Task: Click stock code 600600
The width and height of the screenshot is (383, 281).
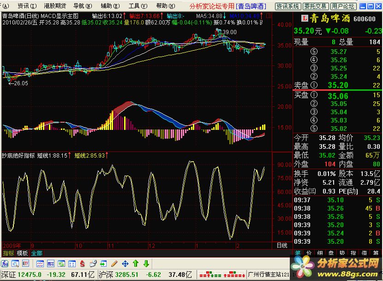Action: pyautogui.click(x=364, y=19)
